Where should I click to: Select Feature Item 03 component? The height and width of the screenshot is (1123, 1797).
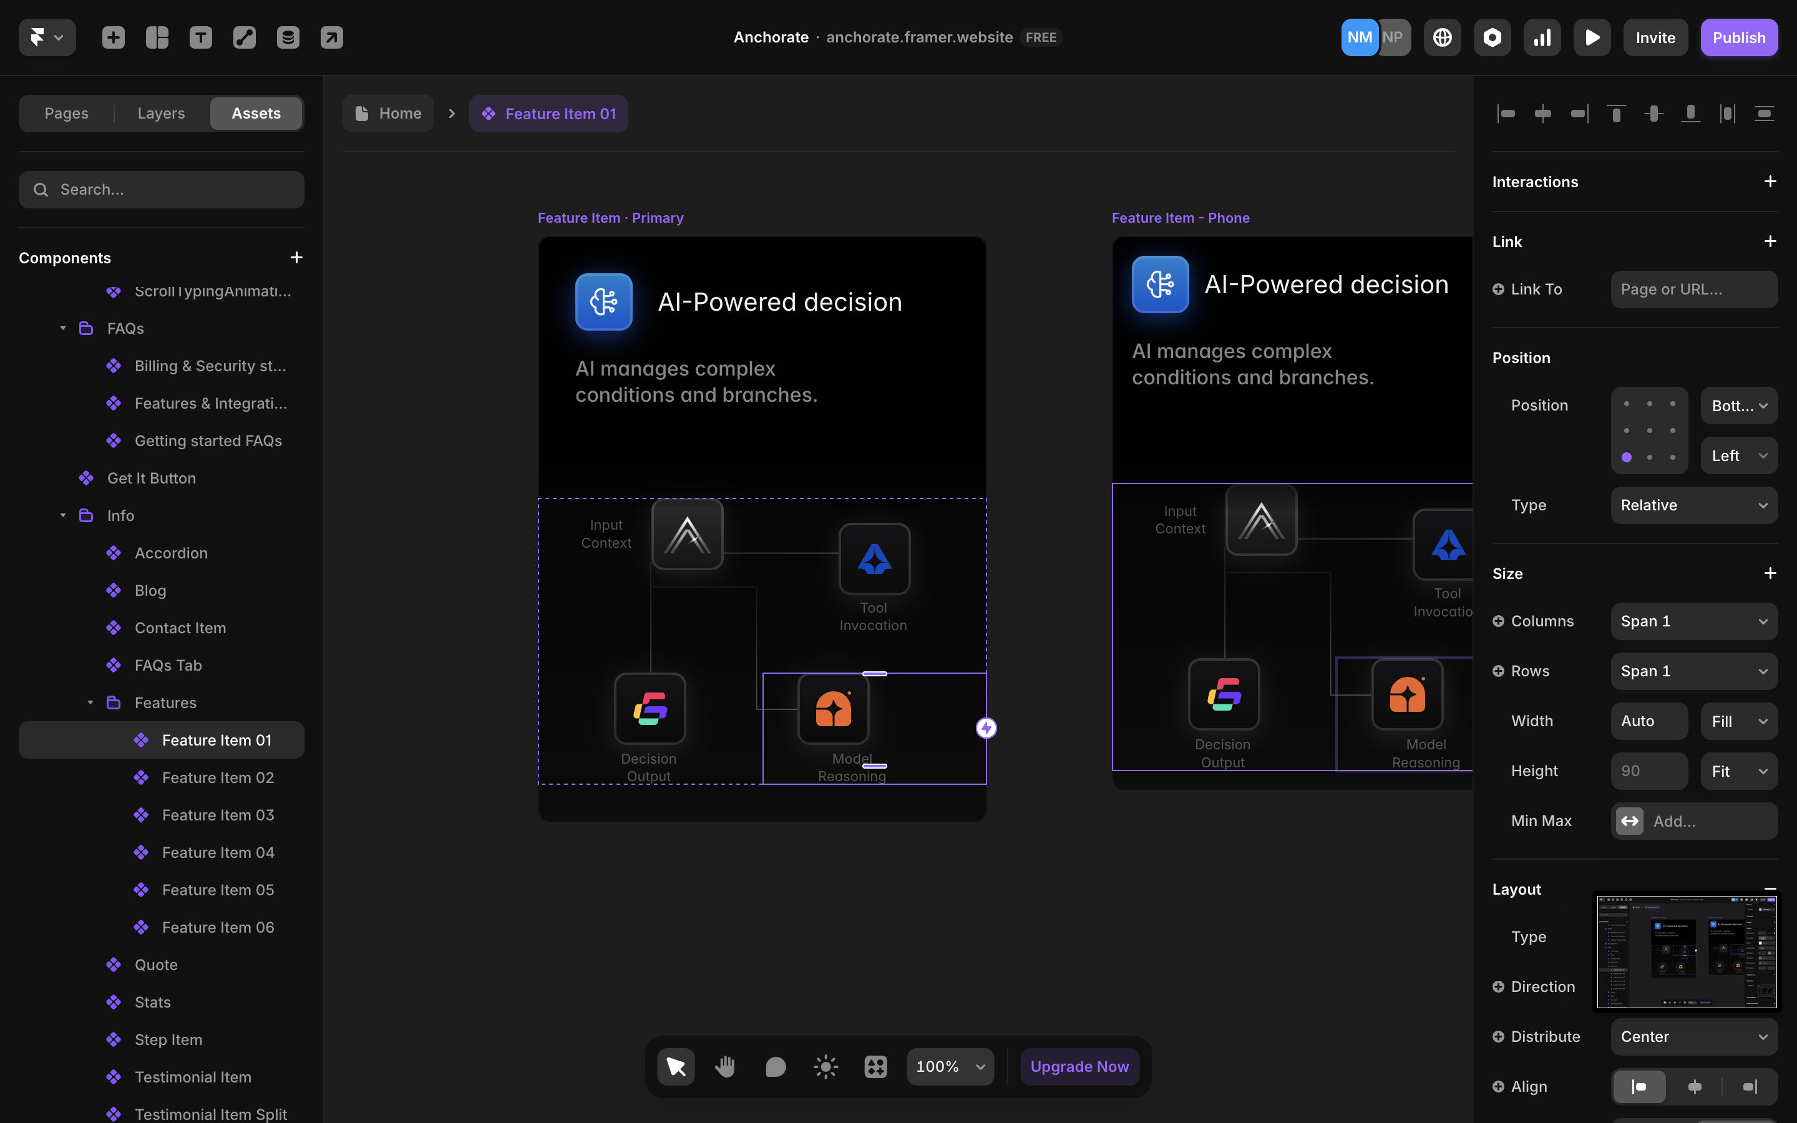(218, 815)
